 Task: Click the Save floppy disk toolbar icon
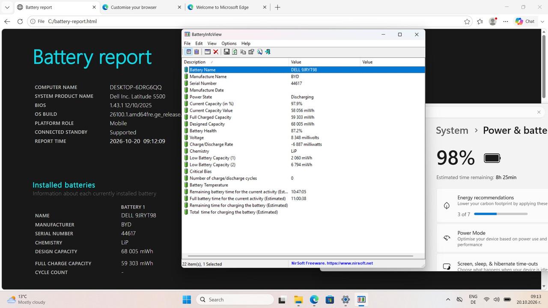click(x=226, y=52)
